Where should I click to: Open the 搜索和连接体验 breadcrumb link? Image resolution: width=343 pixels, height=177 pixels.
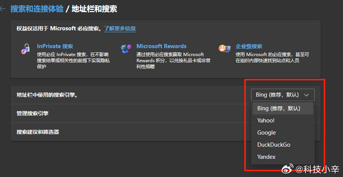37,9
